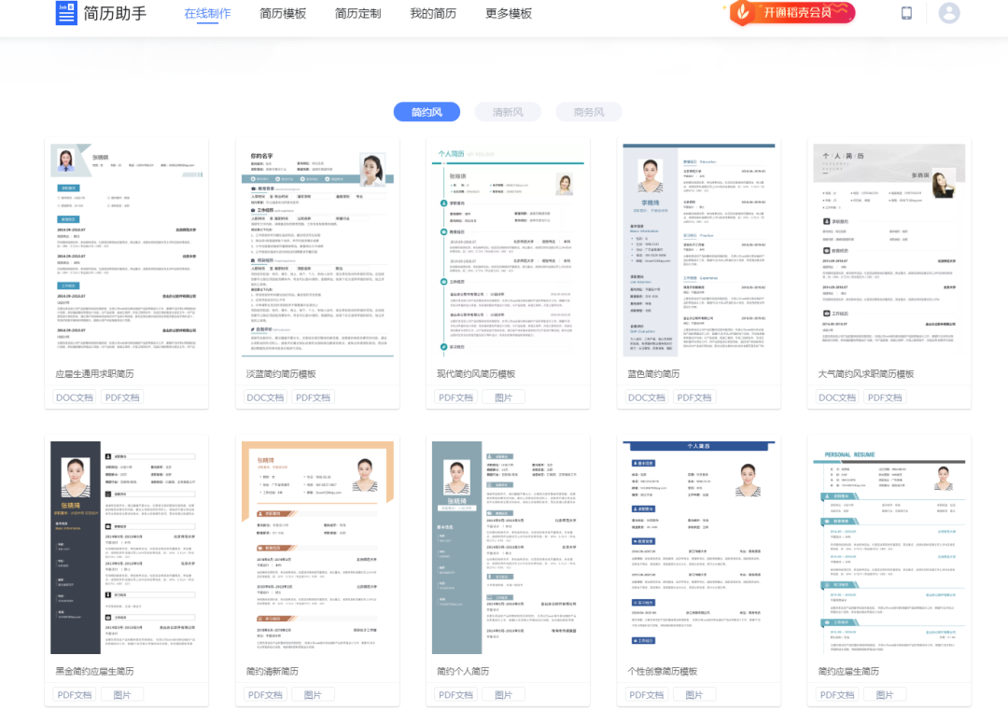Select the active 简约风 filter pill
This screenshot has width=1008, height=725.
click(427, 111)
